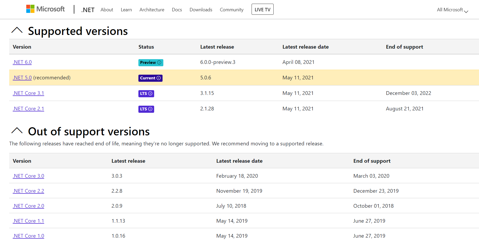The height and width of the screenshot is (240, 479).
Task: Open the .NET 5.0 link
Action: click(22, 78)
